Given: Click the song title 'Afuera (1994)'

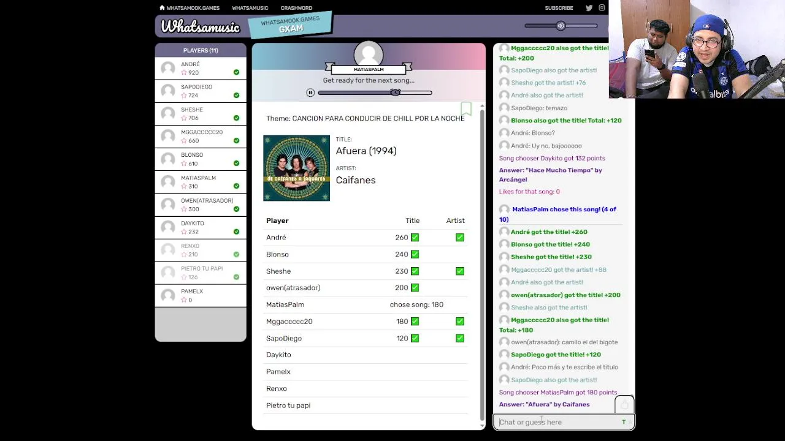Looking at the screenshot, I should point(366,151).
